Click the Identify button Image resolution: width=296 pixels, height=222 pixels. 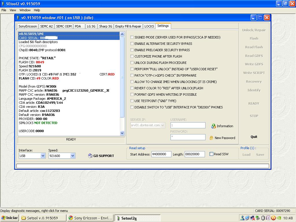coord(254,90)
